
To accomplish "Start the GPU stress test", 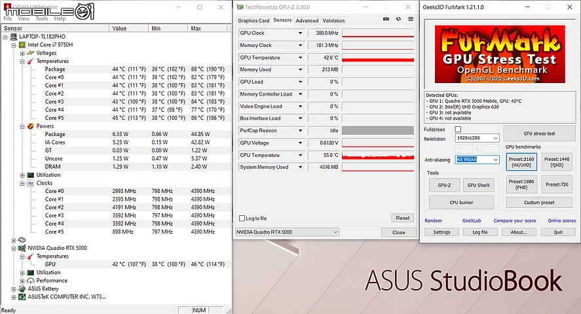I will [539, 133].
